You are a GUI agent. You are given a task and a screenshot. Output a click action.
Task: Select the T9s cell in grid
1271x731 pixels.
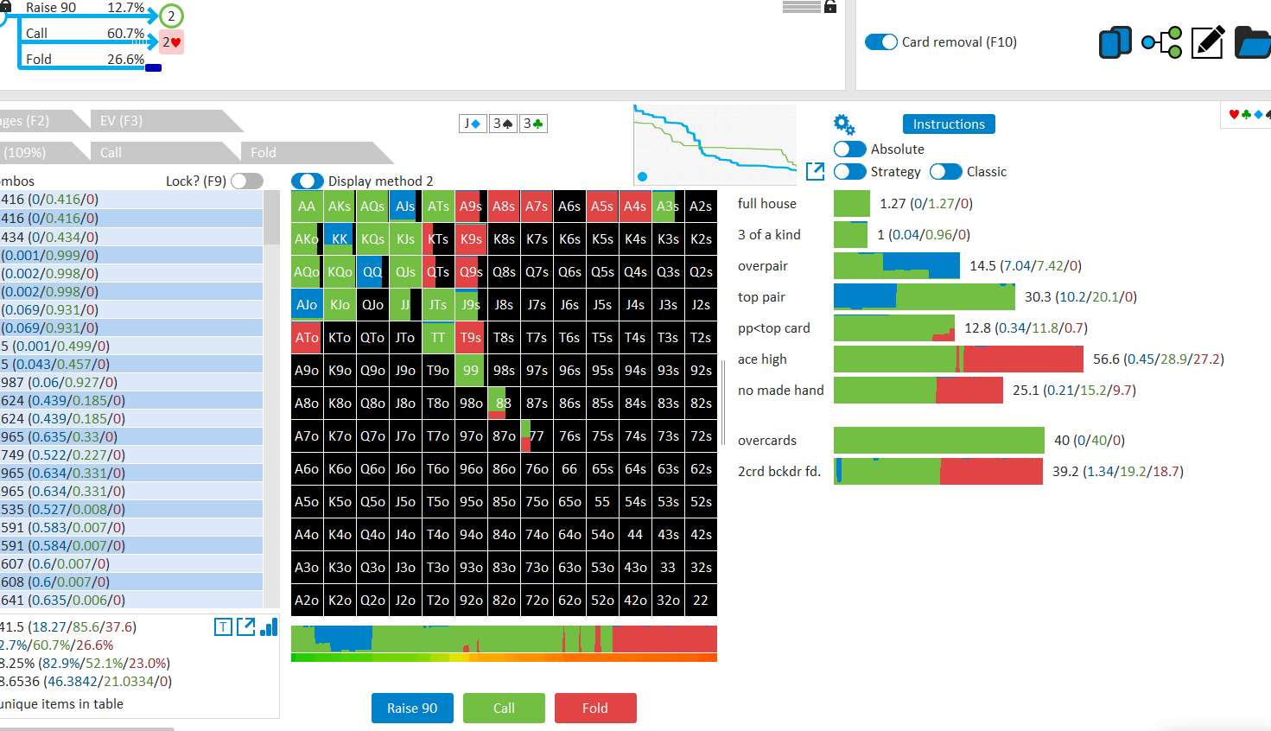tap(471, 338)
